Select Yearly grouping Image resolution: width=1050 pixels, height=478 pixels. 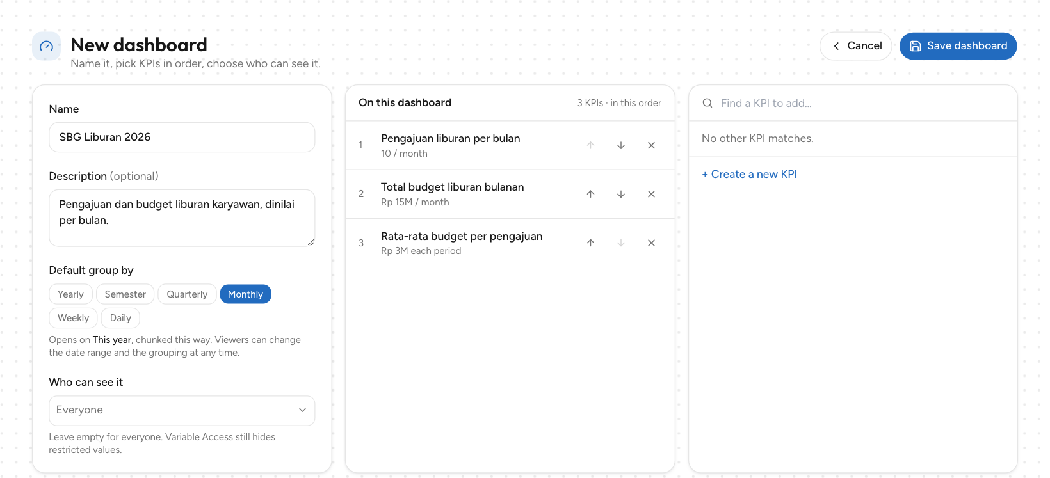(70, 294)
